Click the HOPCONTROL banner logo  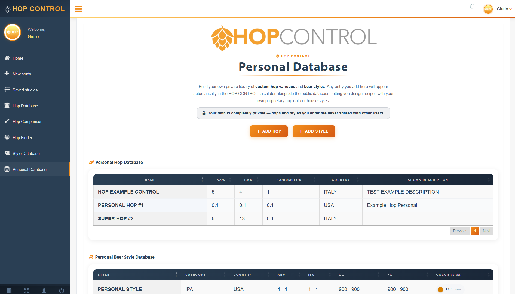pyautogui.click(x=293, y=38)
